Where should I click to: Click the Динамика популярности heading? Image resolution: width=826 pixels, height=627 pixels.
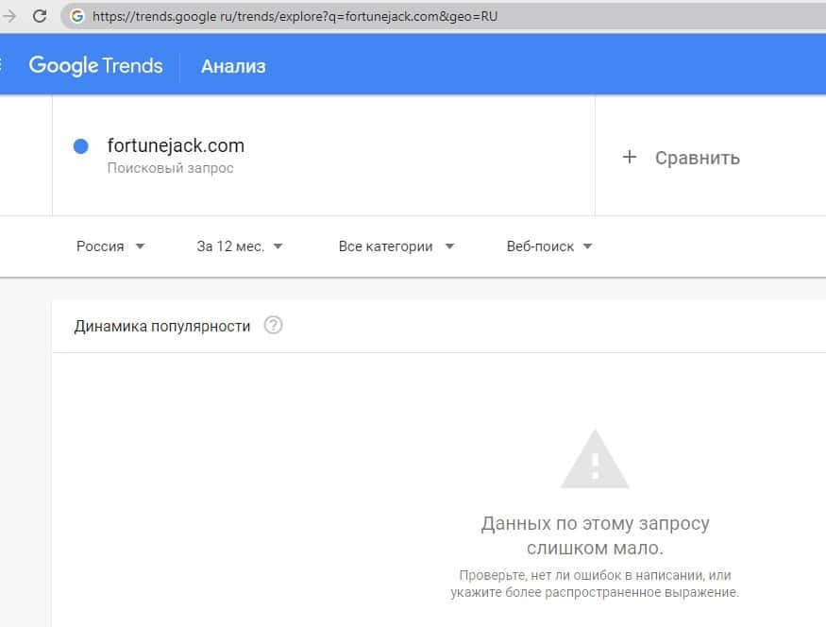[162, 326]
